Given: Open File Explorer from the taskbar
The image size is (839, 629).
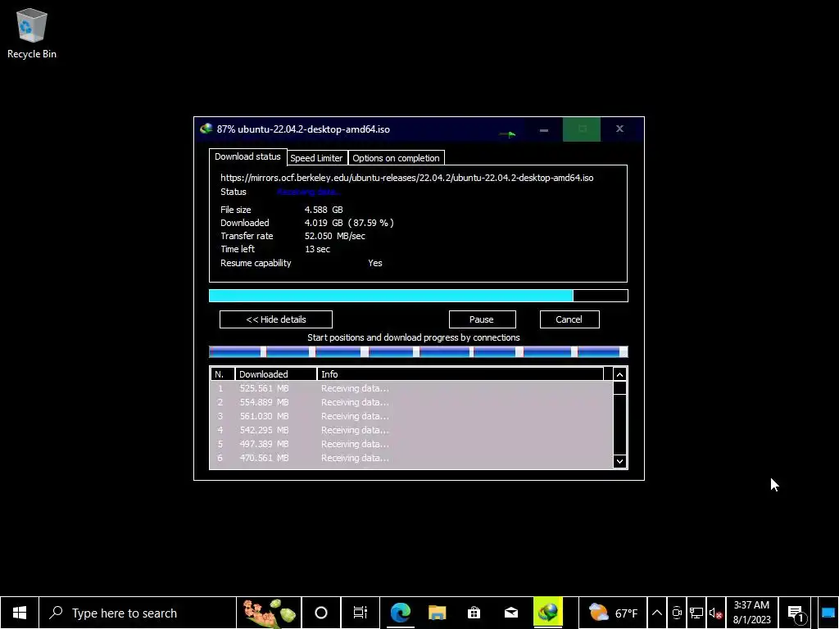Looking at the screenshot, I should point(438,613).
